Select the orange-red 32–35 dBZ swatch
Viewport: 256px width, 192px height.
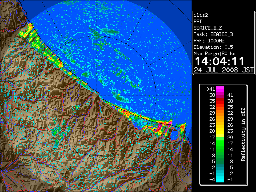(220, 107)
